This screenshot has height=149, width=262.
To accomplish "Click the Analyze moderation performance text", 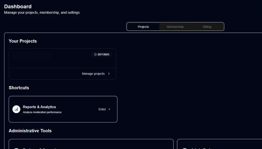I will point(42,112).
